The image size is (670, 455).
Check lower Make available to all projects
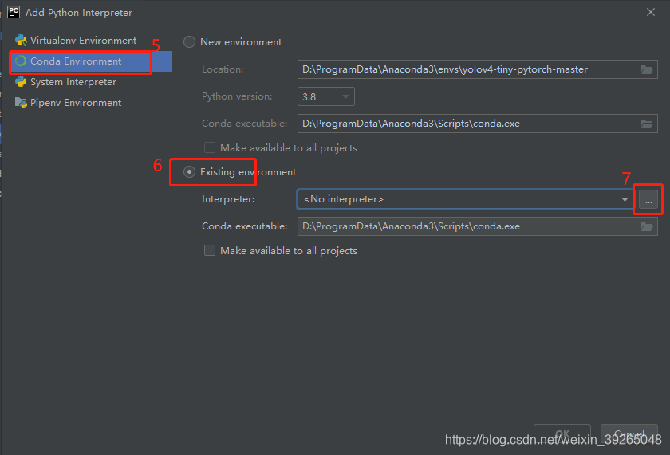(x=209, y=250)
